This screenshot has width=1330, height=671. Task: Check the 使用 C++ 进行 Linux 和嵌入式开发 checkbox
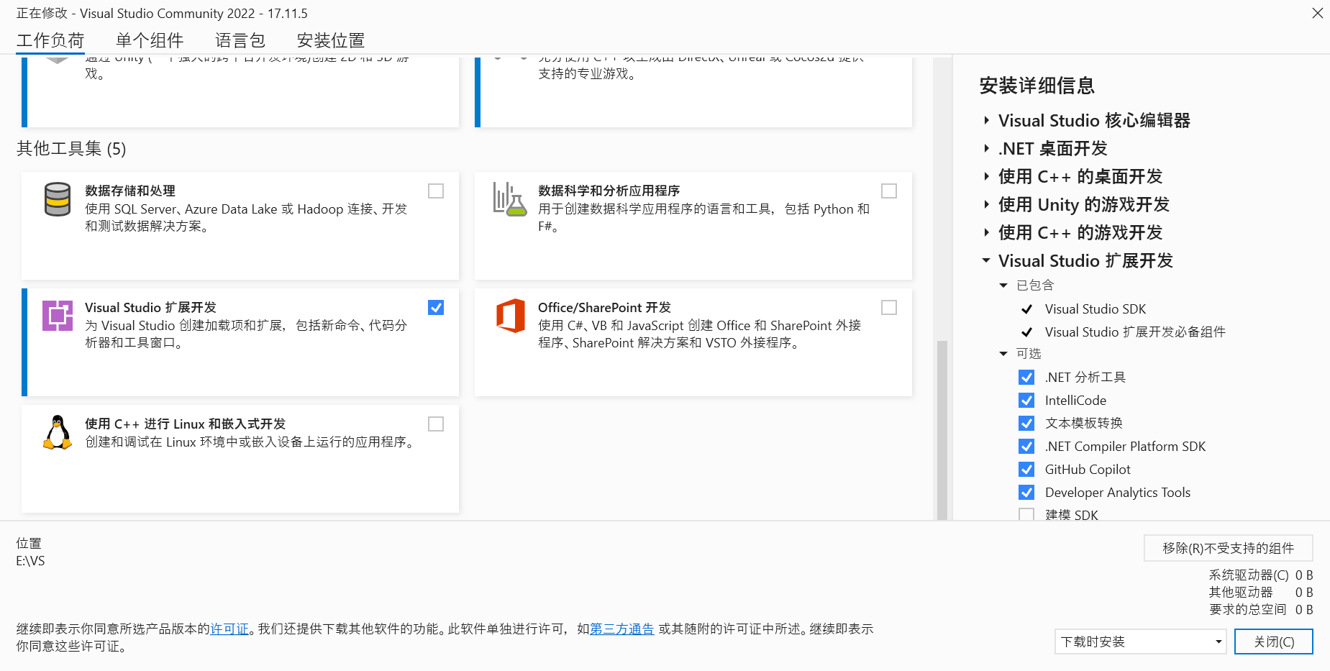click(x=436, y=424)
